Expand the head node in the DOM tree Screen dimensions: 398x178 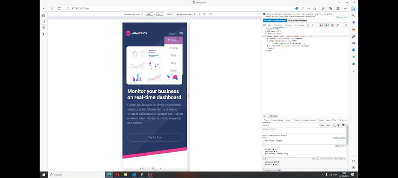coord(266,33)
